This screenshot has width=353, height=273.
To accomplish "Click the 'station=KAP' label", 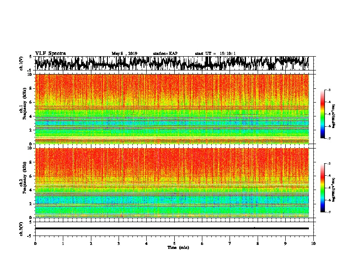I will [x=165, y=54].
